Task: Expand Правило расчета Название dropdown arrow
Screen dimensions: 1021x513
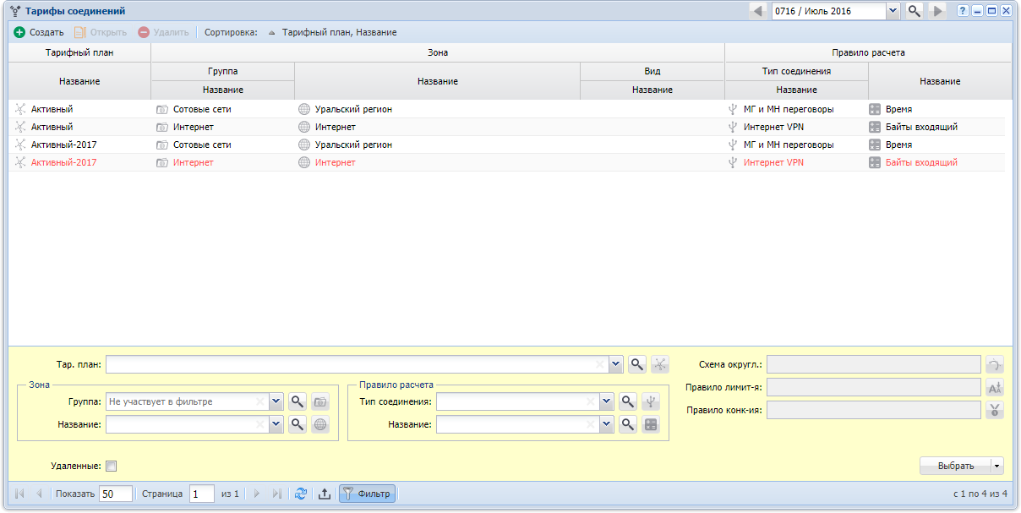Action: [x=606, y=424]
